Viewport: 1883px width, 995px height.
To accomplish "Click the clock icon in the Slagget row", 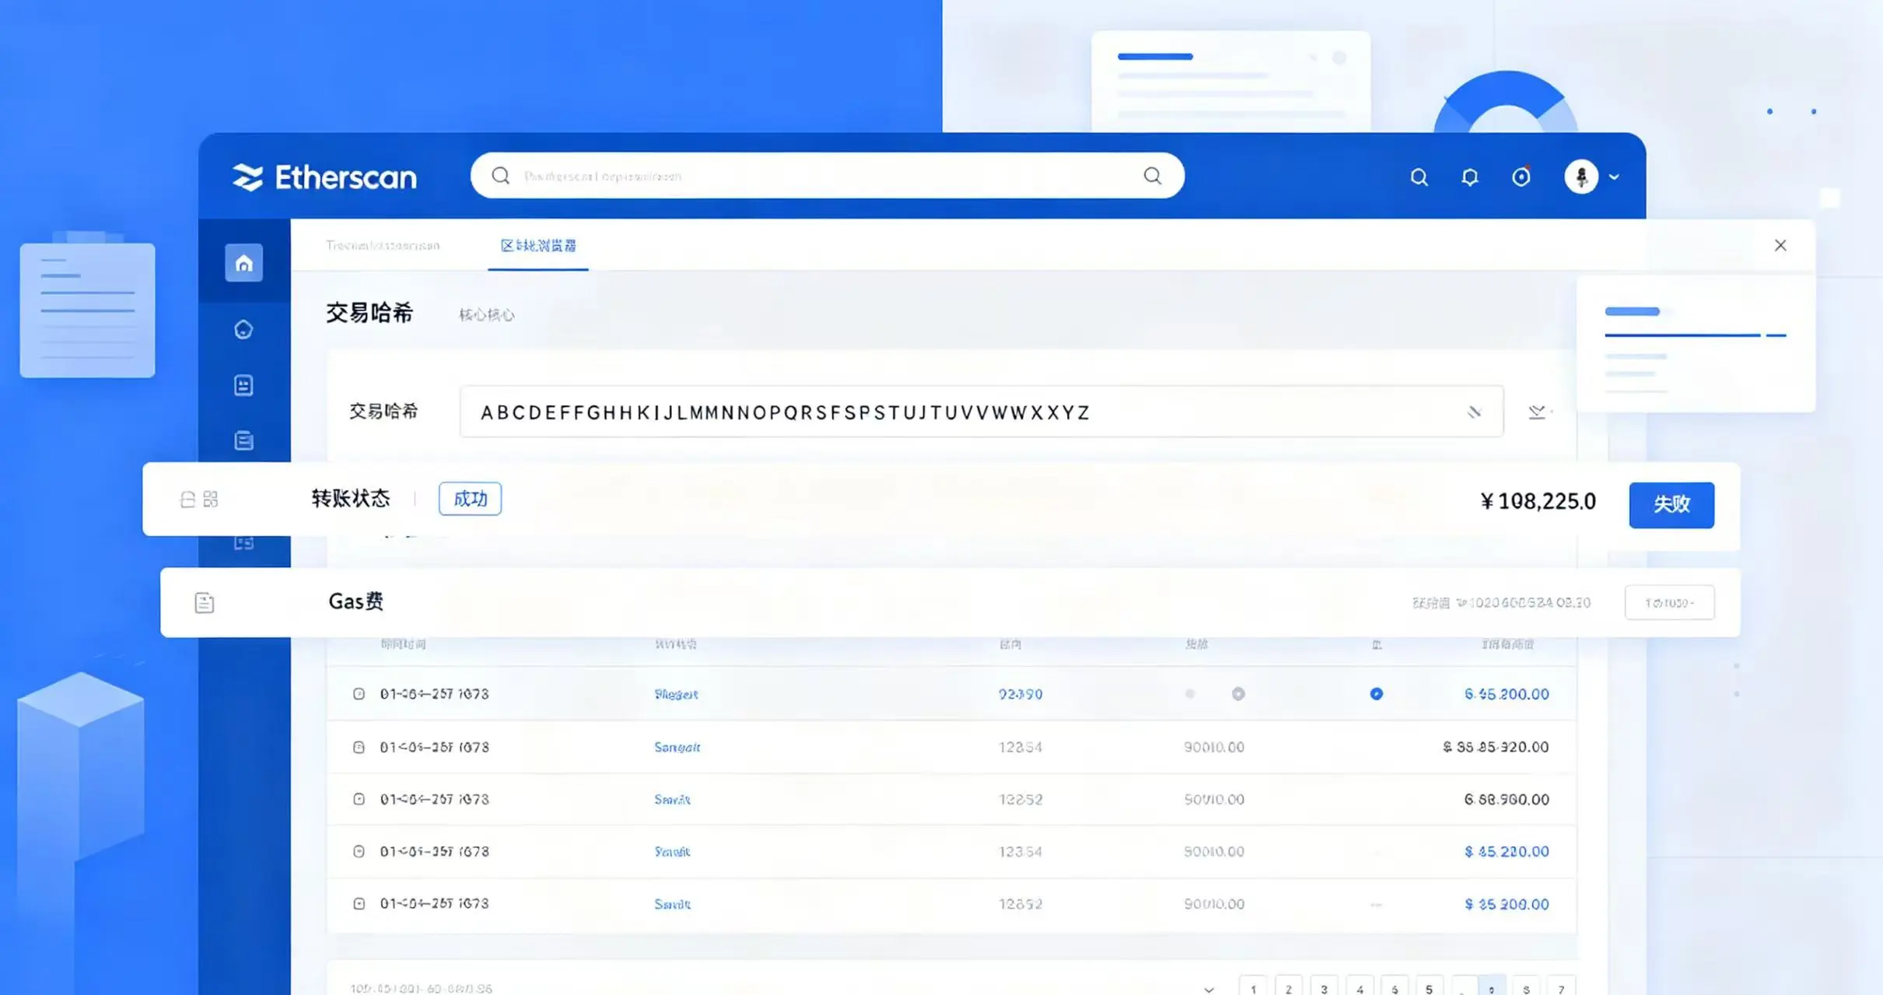I will coord(359,694).
